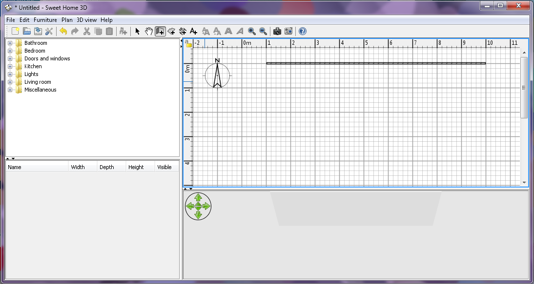
Task: Select the drawn wall on plan
Action: 376,63
